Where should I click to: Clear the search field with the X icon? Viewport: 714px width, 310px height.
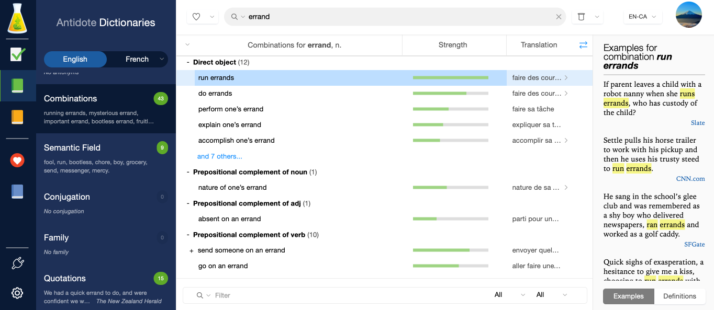point(559,17)
